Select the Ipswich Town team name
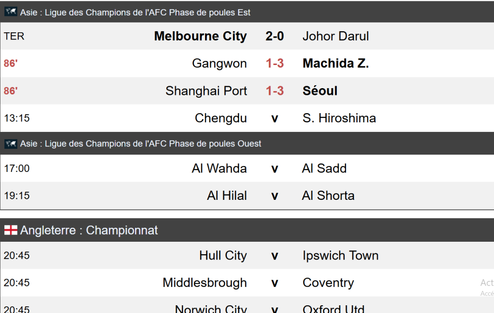Screen dimensions: 494x313 click(340, 256)
